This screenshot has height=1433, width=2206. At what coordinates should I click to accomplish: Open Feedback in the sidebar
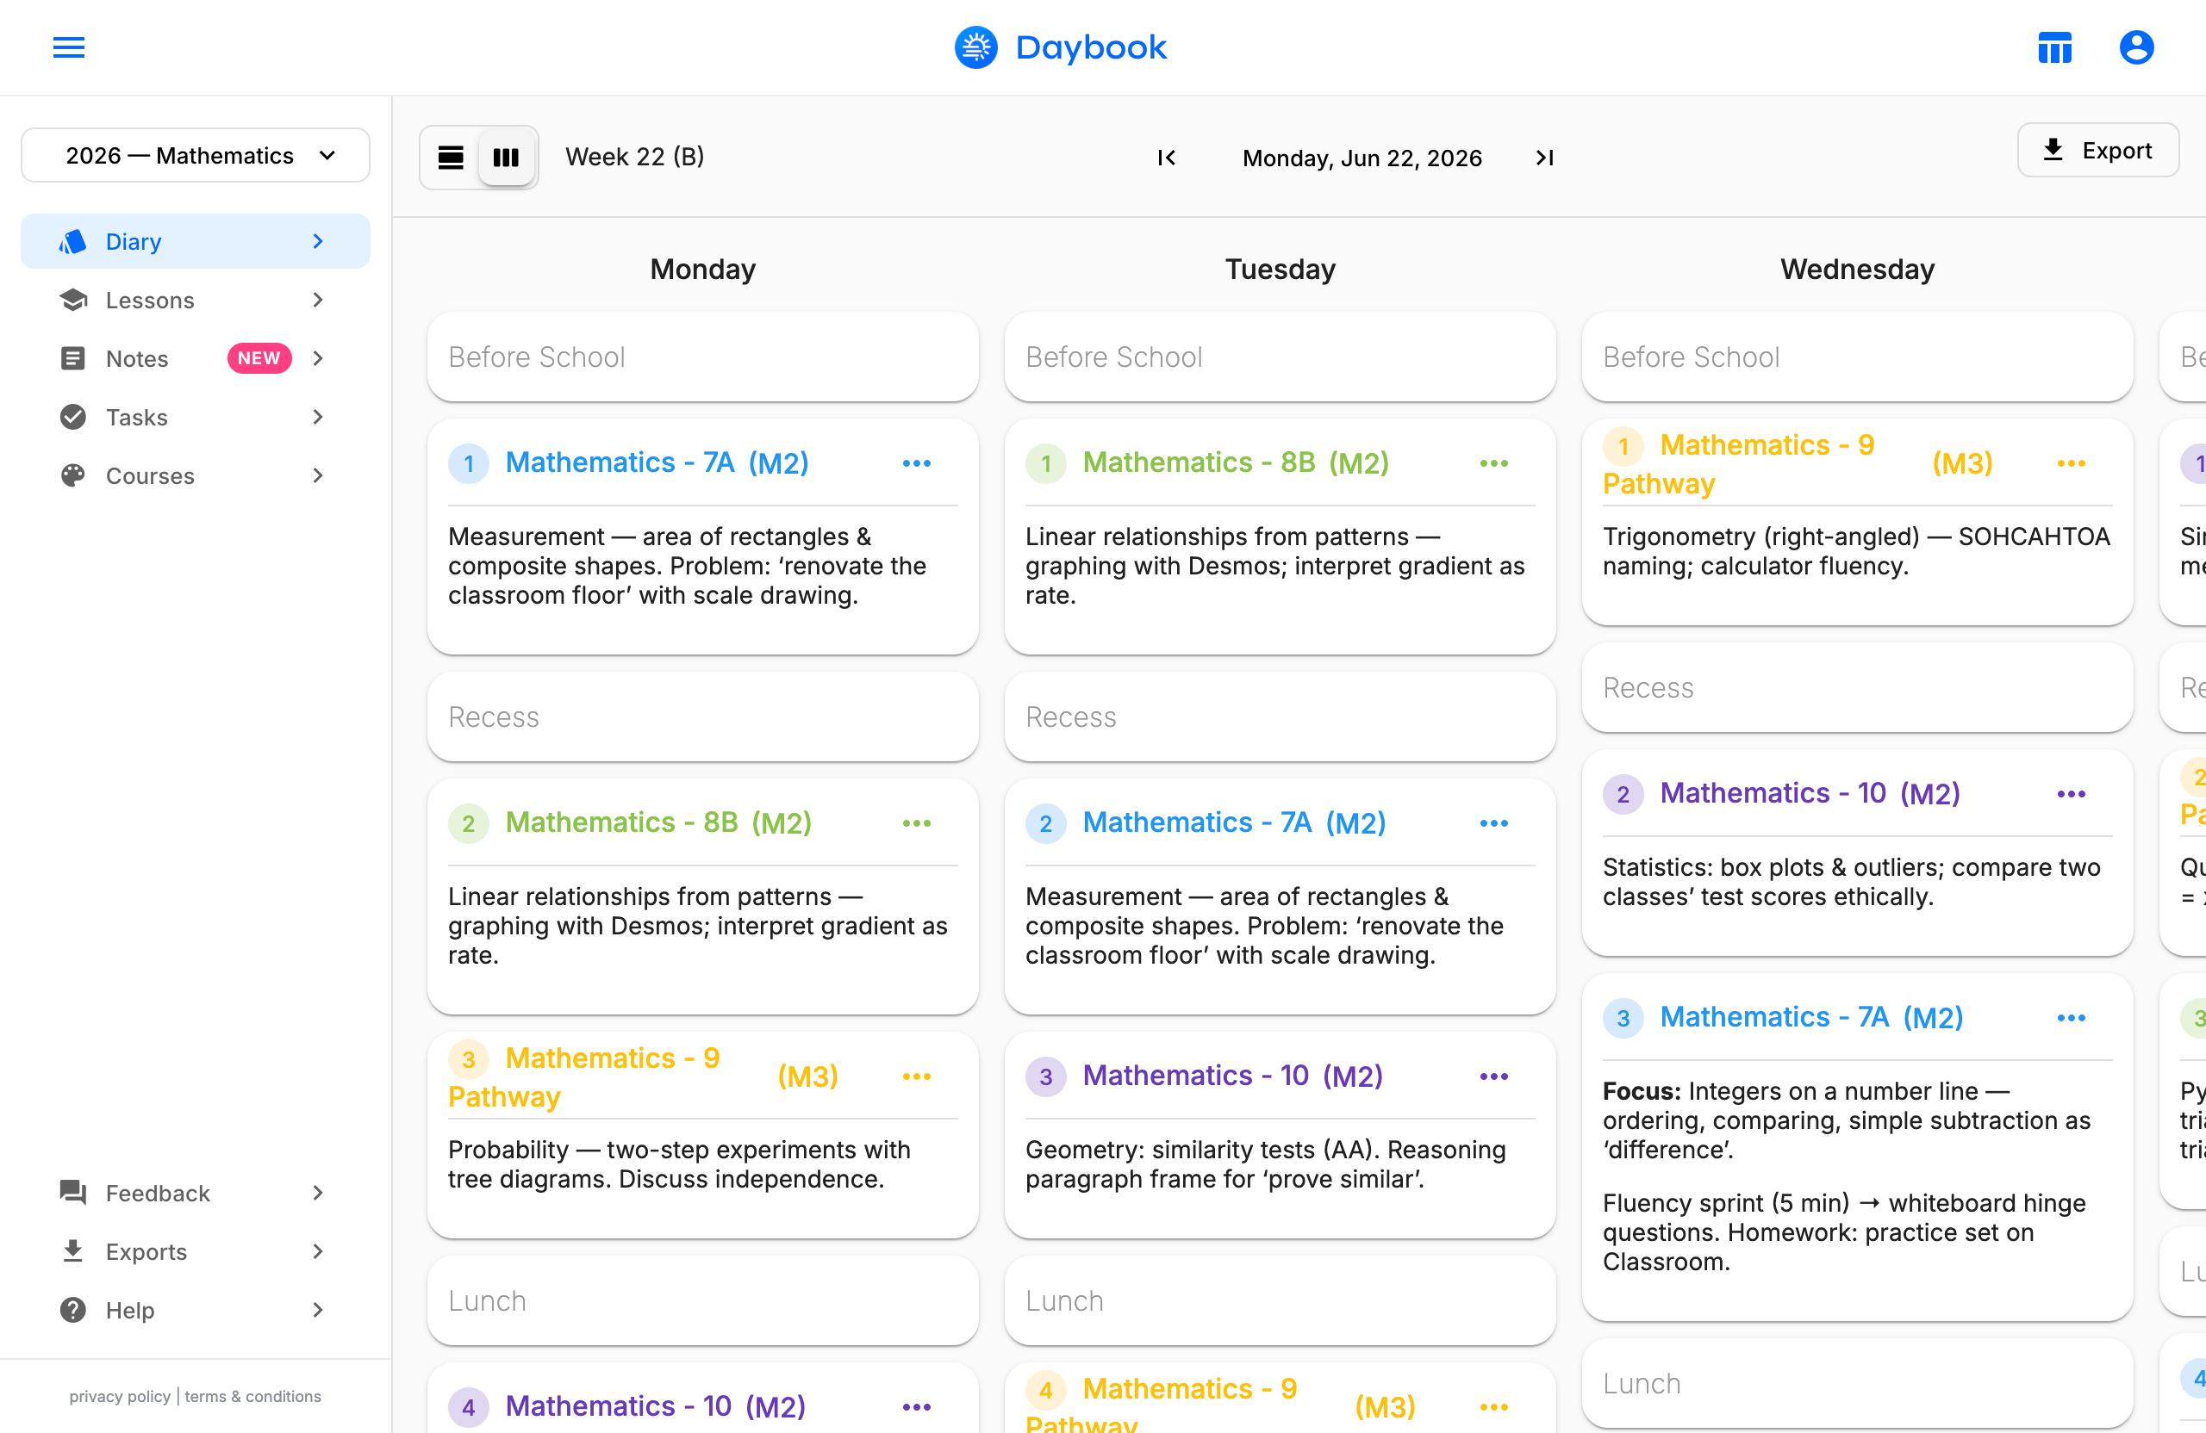(x=196, y=1193)
